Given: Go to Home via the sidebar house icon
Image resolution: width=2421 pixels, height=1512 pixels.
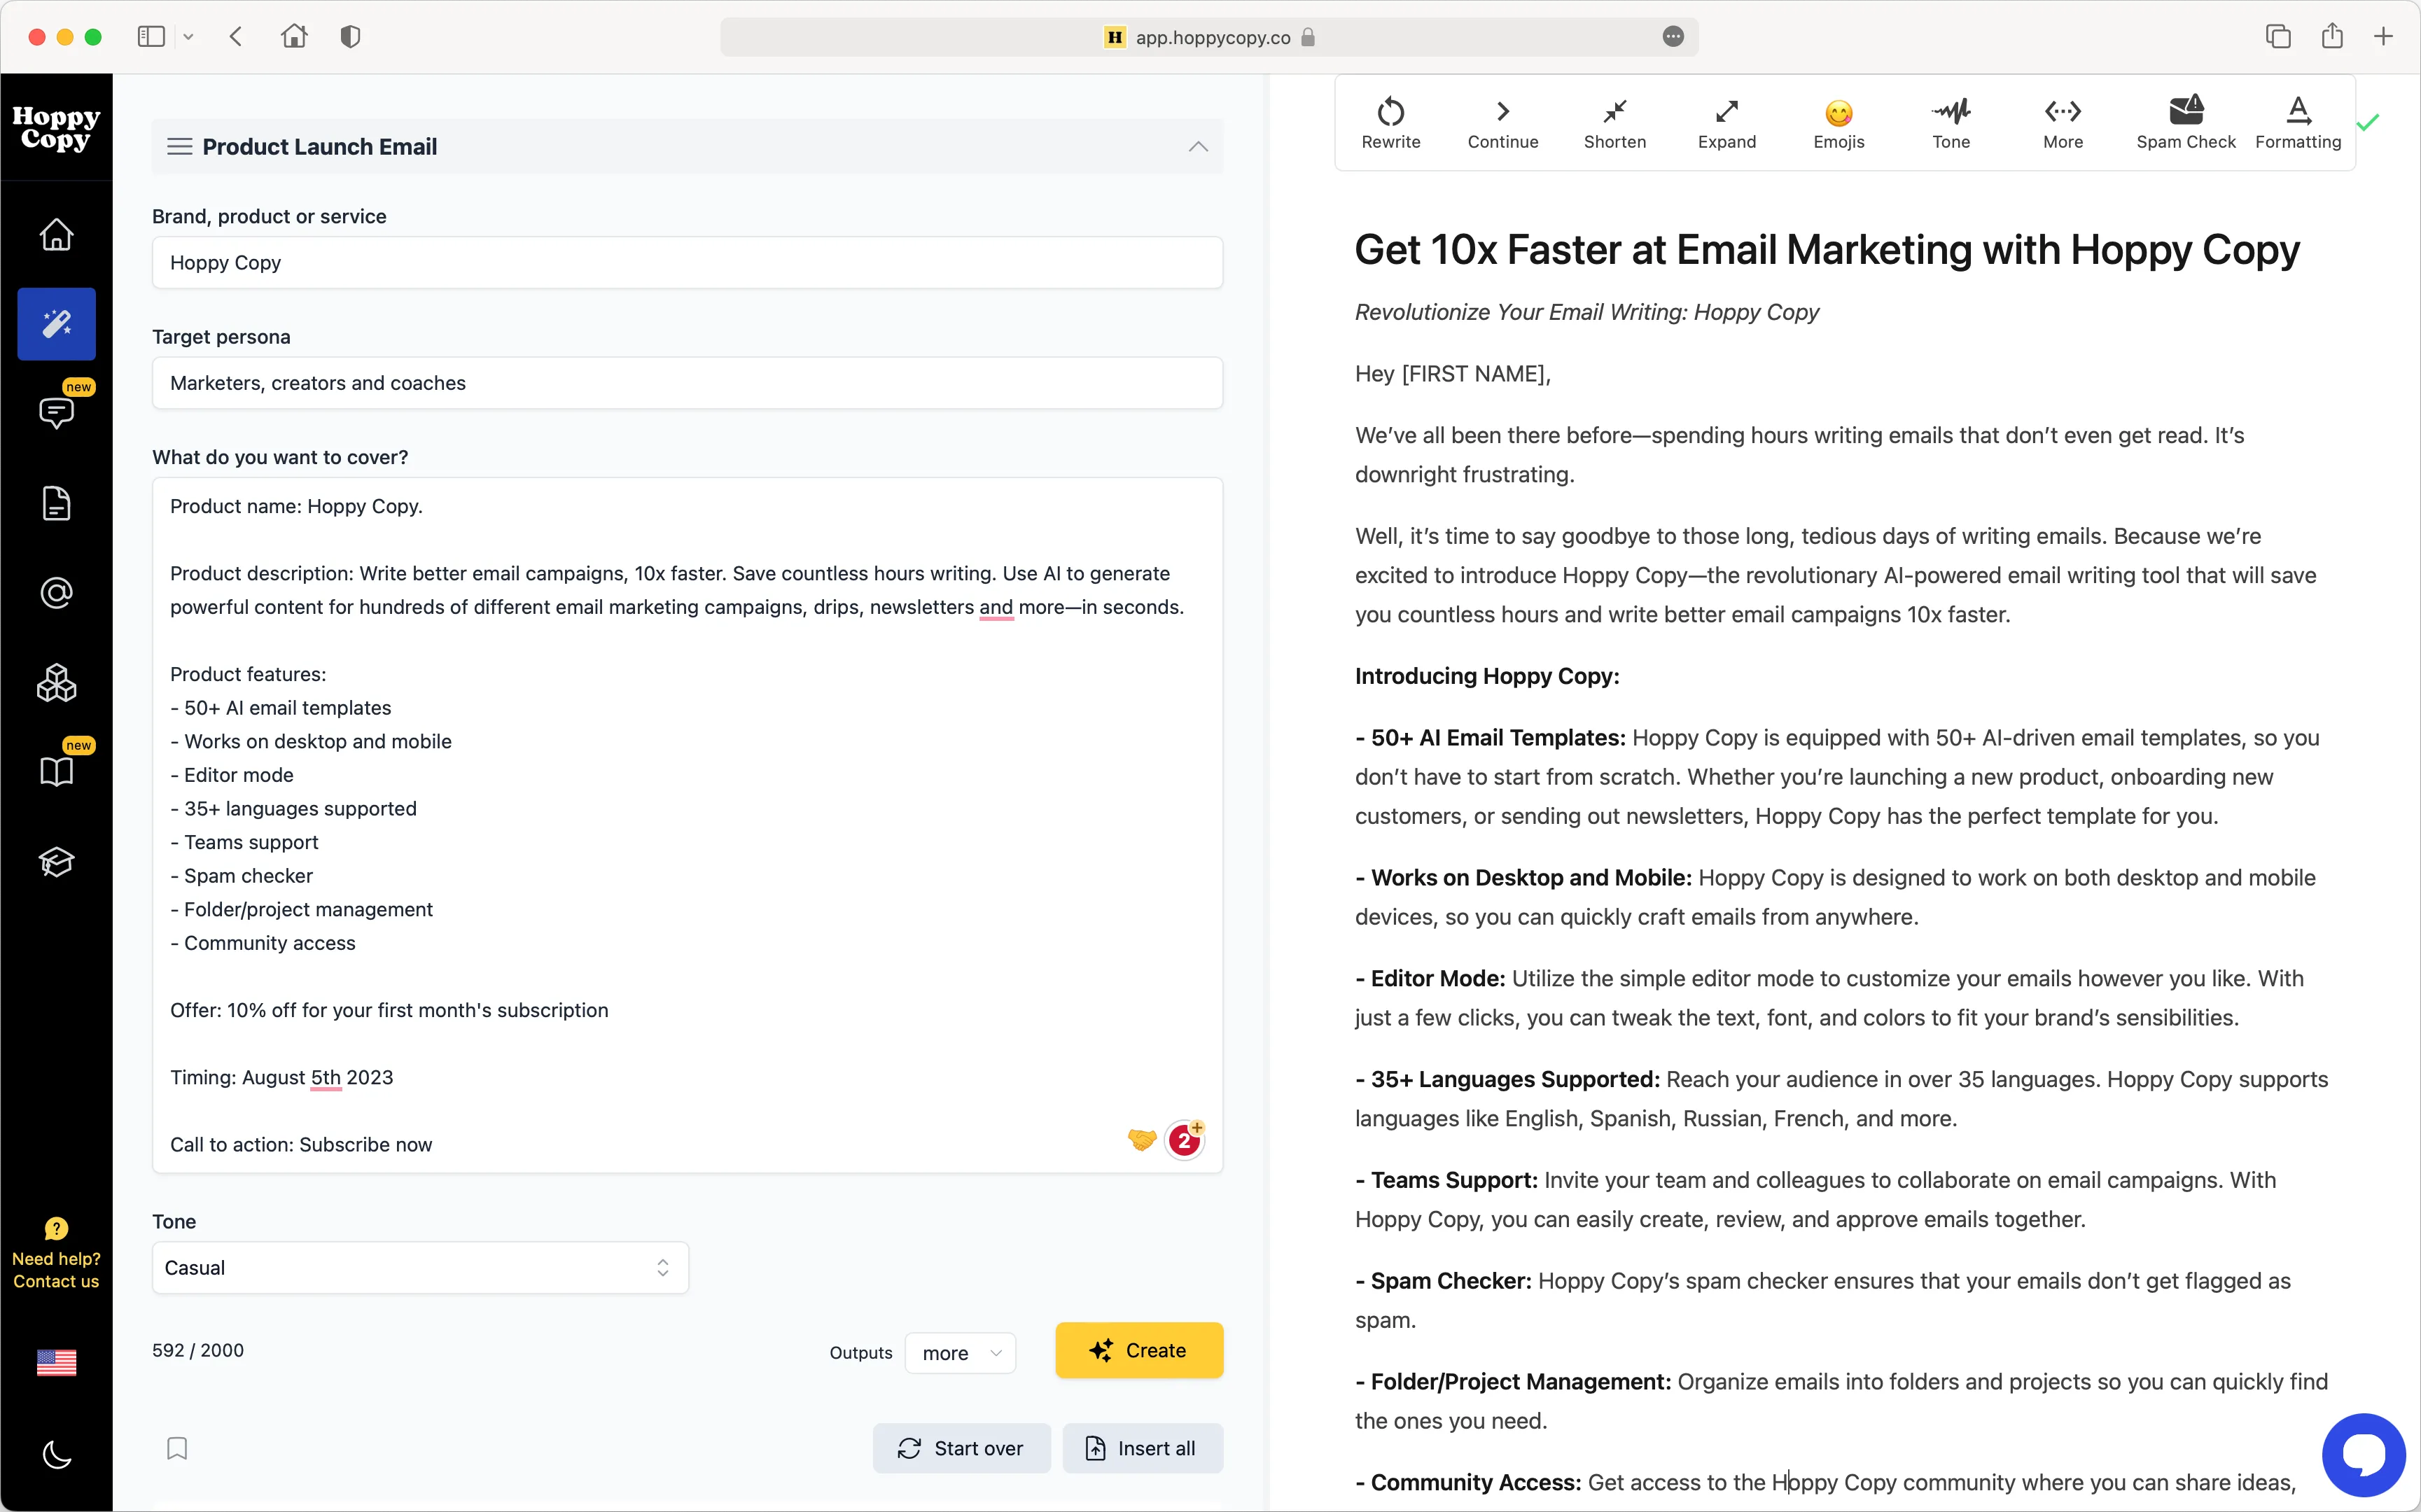Looking at the screenshot, I should click(x=56, y=234).
